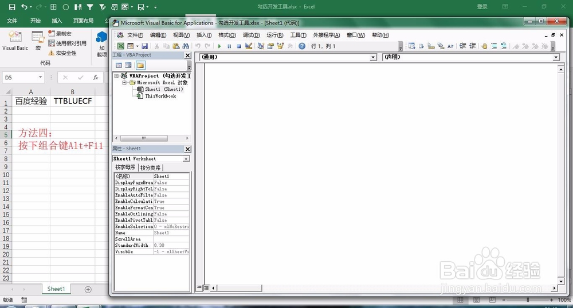This screenshot has height=308, width=573.
Task: Click 录制宏 in the Excel ribbon
Action: pyautogui.click(x=60, y=34)
